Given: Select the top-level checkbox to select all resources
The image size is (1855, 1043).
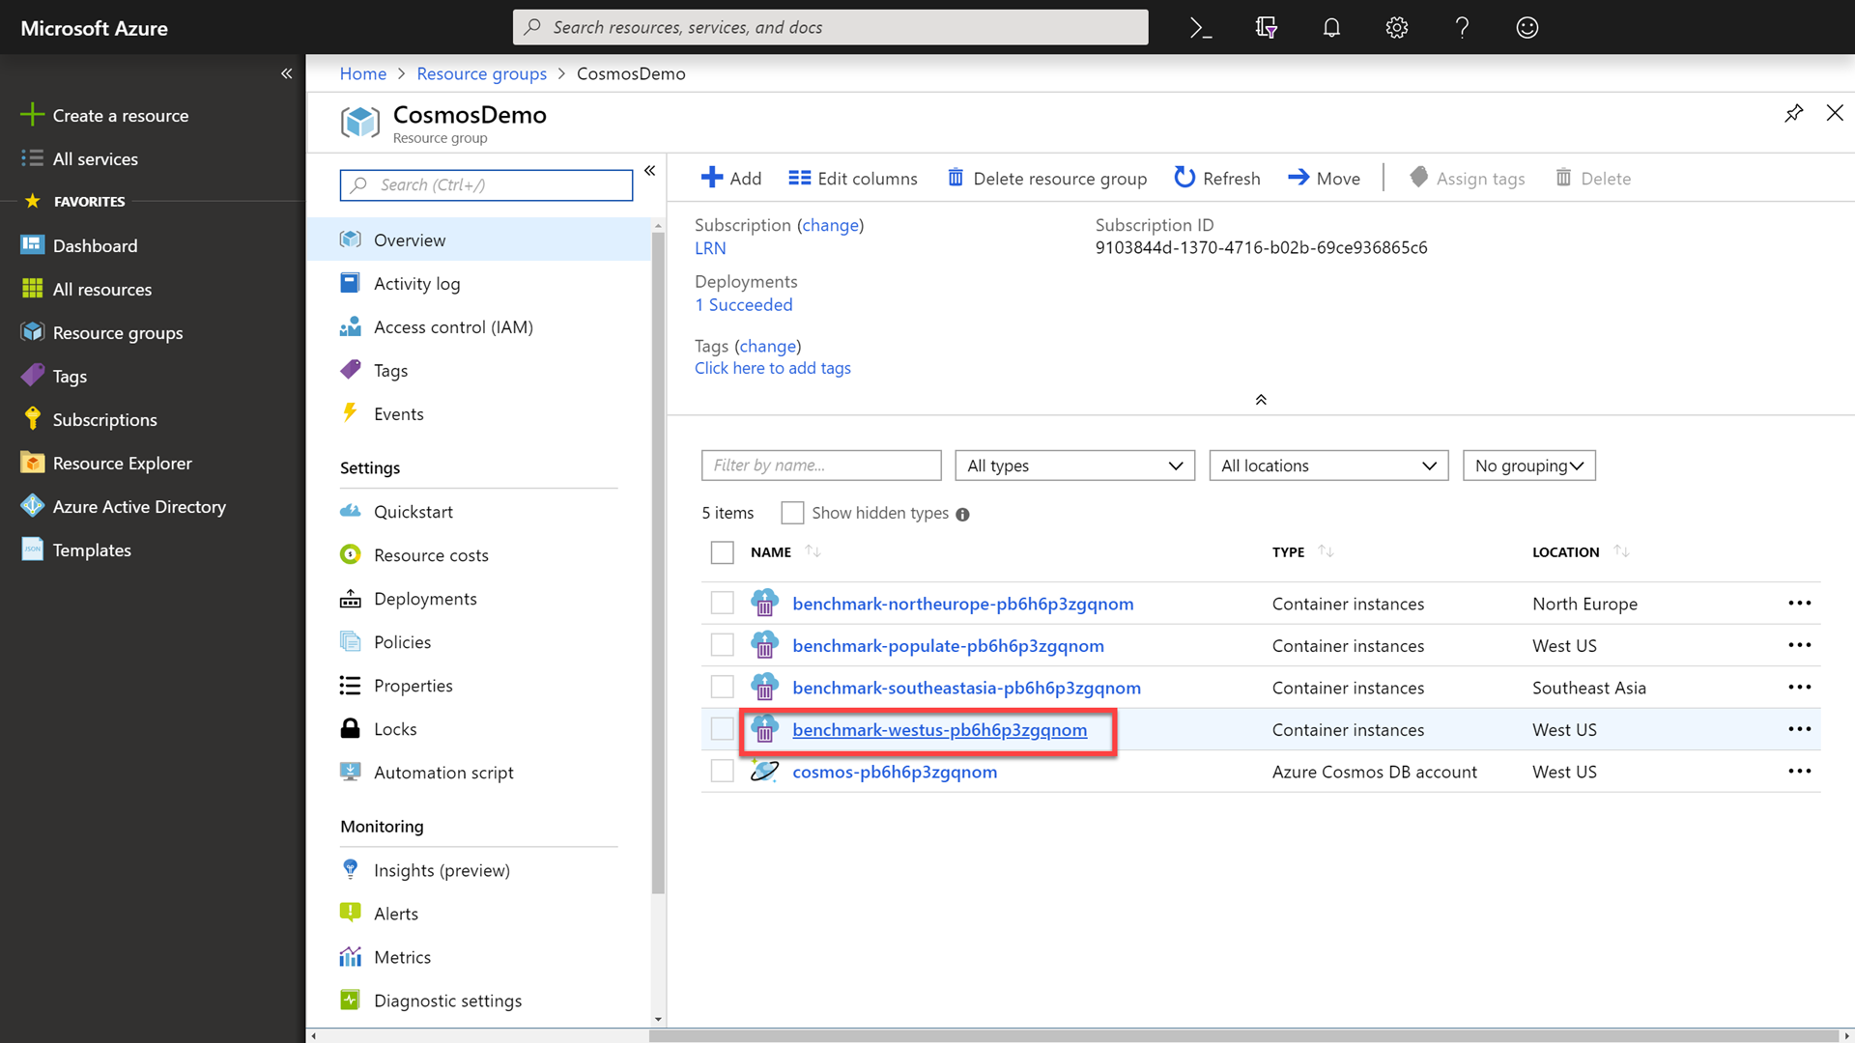Looking at the screenshot, I should click(x=721, y=551).
